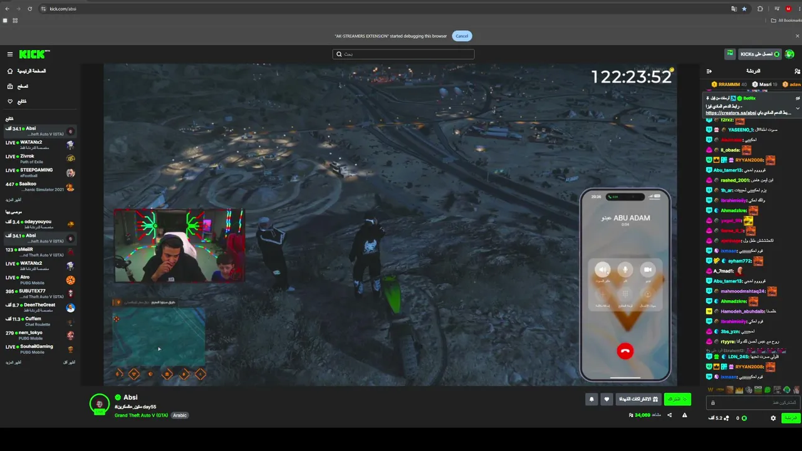802x451 pixels.
Task: Open chat settings gear icon
Action: [773, 418]
